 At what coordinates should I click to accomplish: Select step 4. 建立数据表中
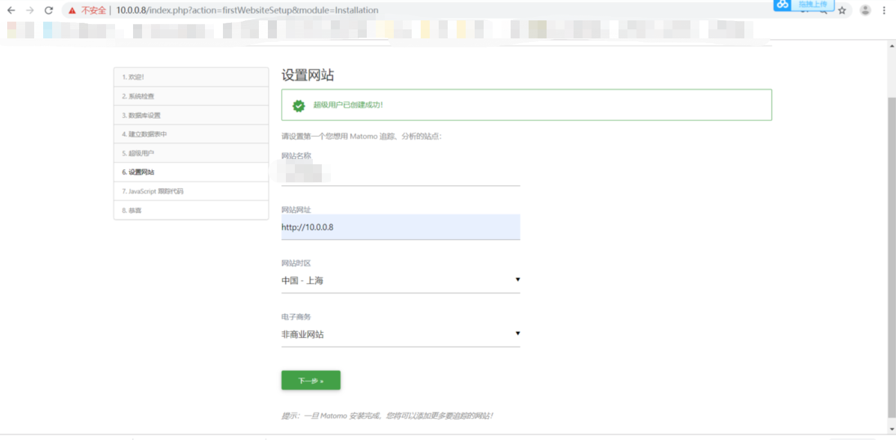191,134
